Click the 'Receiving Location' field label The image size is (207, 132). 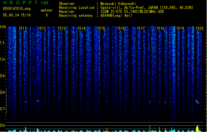pyautogui.click(x=77, y=8)
